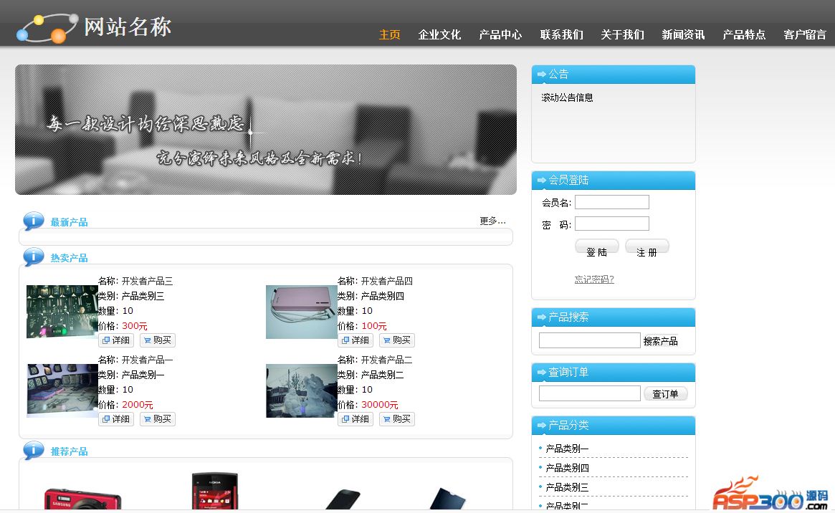Image resolution: width=835 pixels, height=513 pixels.
Task: View 详细 for 开发者产品四
Action: (x=356, y=340)
